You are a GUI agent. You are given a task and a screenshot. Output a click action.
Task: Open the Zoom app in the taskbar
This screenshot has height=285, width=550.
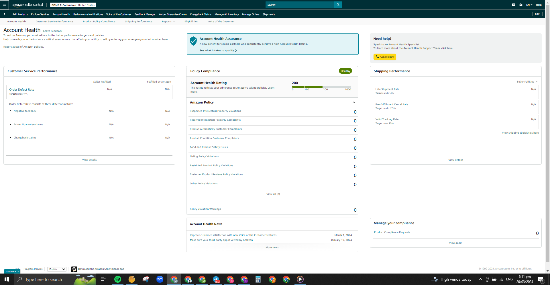click(160, 279)
